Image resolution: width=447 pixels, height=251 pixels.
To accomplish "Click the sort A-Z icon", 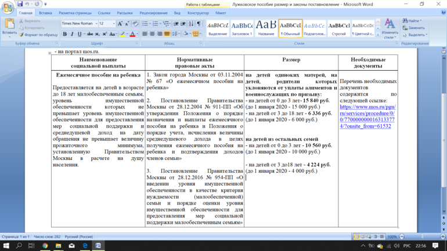I will click(x=191, y=24).
